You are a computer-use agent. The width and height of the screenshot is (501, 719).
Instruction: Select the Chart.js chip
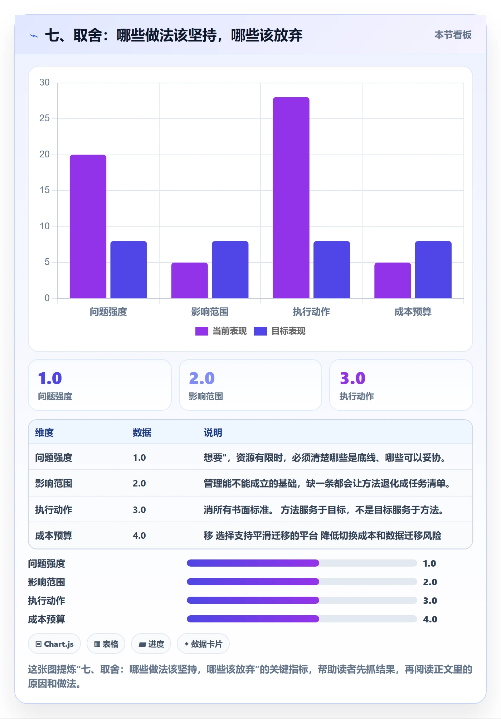point(54,644)
